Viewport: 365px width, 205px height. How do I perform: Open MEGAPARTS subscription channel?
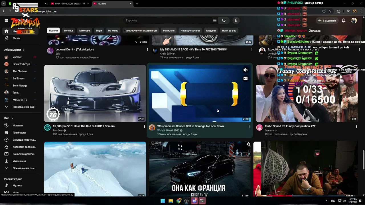coord(21,100)
